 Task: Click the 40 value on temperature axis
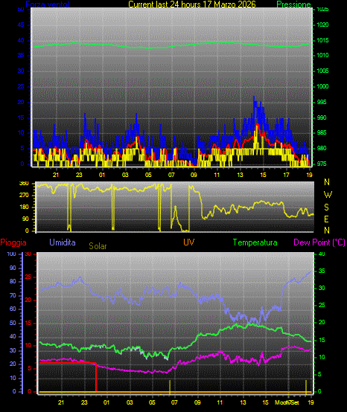point(322,254)
